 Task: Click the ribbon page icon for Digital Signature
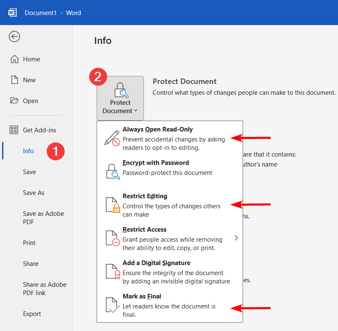(112, 271)
